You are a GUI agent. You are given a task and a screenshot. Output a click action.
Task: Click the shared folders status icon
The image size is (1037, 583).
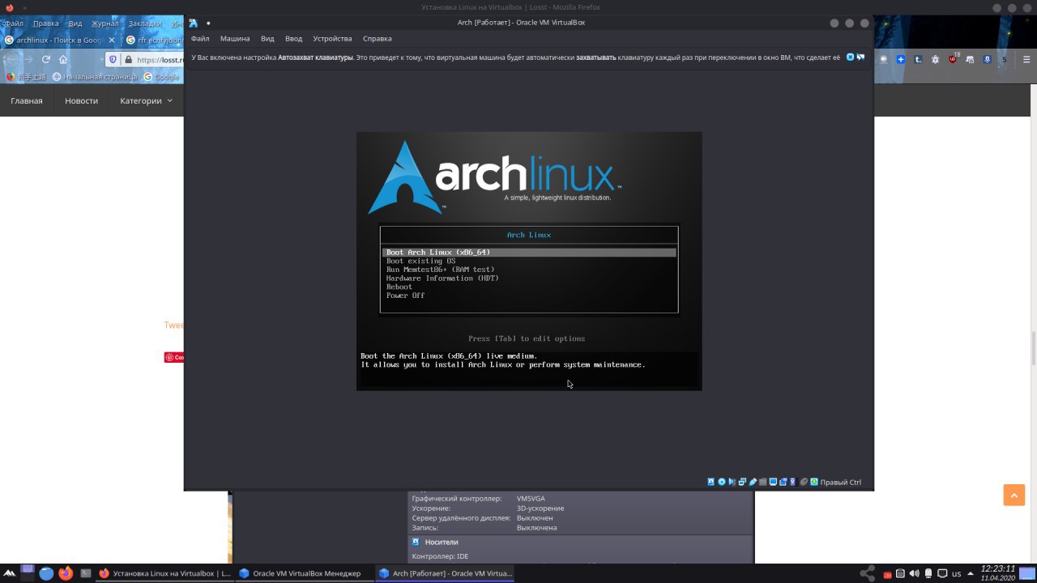763,482
